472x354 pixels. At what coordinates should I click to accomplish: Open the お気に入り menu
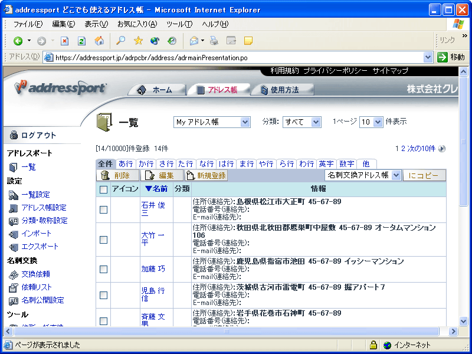tap(137, 24)
